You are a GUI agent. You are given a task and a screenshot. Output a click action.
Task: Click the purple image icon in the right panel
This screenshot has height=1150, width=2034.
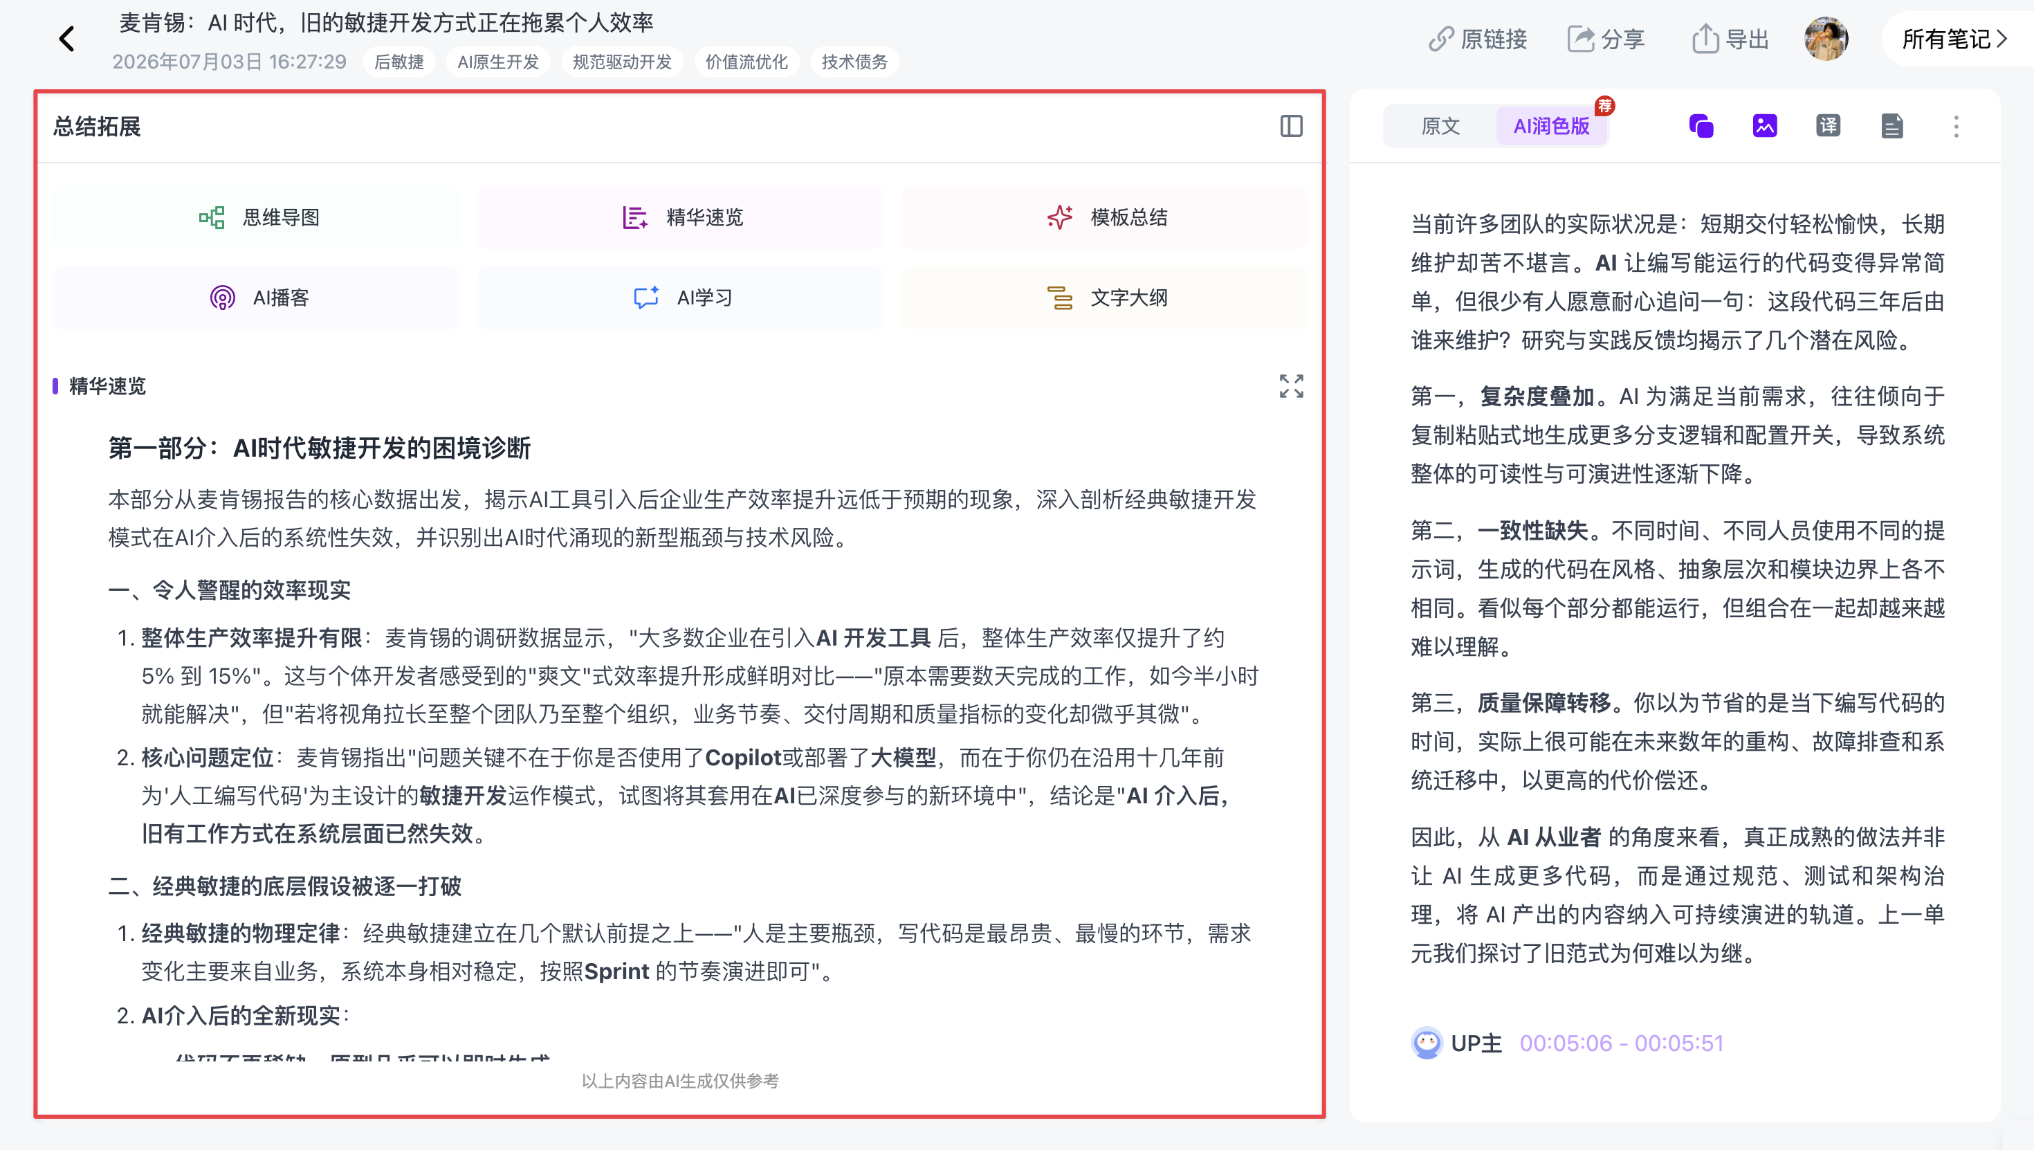click(1765, 127)
